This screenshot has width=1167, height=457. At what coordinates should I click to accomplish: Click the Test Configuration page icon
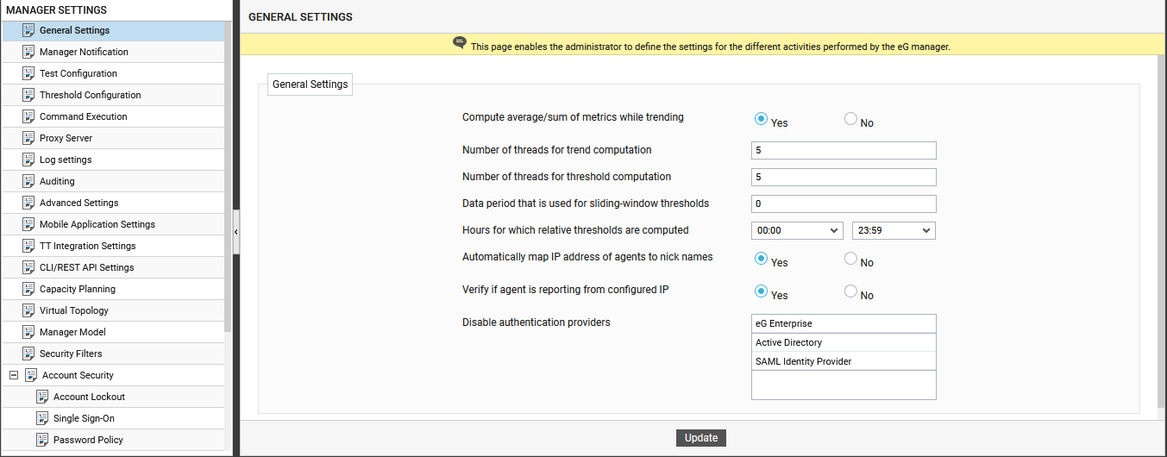click(x=28, y=73)
